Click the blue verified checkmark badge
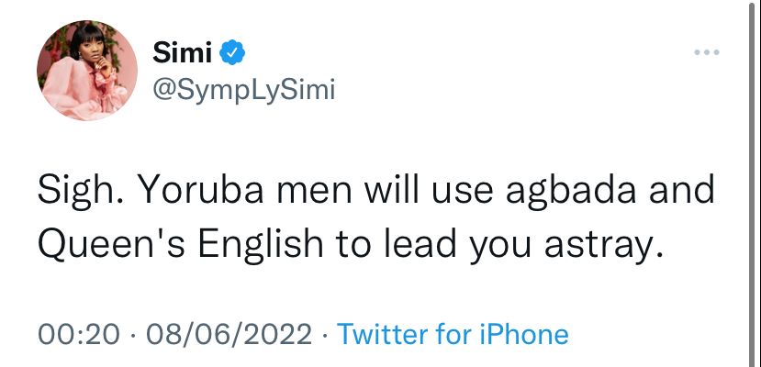The image size is (761, 367). pyautogui.click(x=232, y=52)
